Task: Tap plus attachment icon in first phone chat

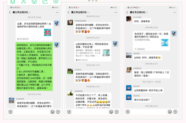Action: 58,112
